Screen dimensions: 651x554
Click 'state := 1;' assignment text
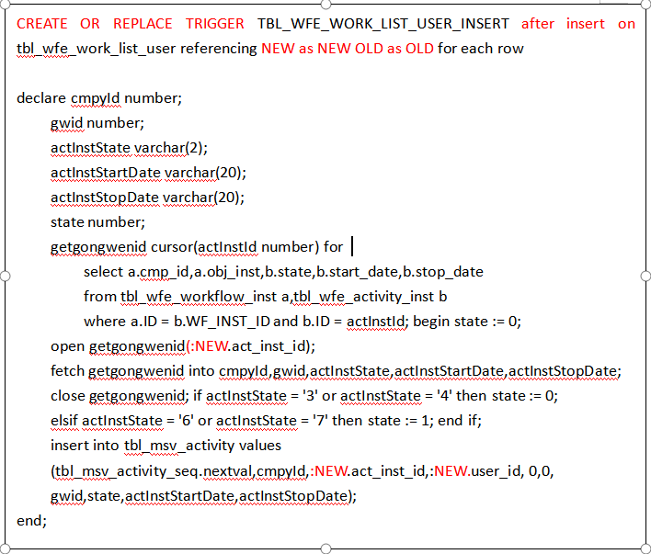click(x=401, y=421)
